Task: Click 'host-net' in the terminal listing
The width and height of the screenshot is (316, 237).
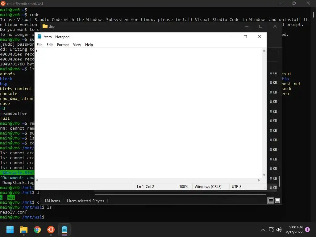Action: point(291,84)
